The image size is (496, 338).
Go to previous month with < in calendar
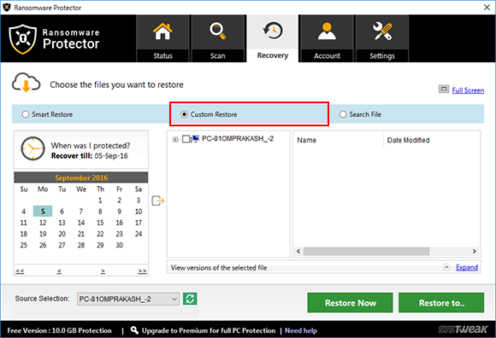(x=59, y=271)
